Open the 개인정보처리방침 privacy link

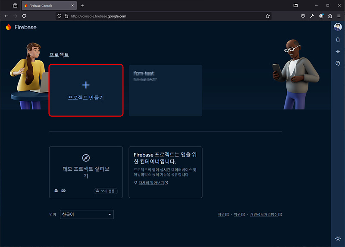tap(266, 214)
